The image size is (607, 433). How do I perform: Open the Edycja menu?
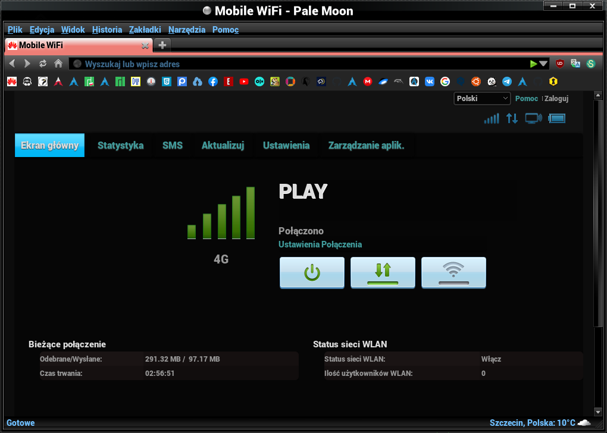[42, 30]
